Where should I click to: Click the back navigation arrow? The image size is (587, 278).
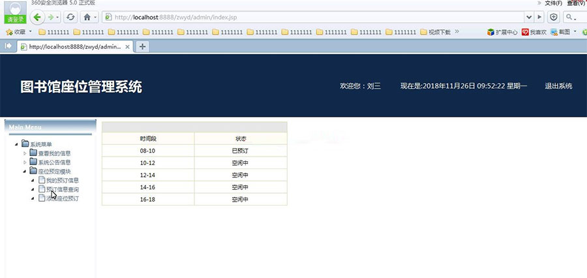(37, 17)
